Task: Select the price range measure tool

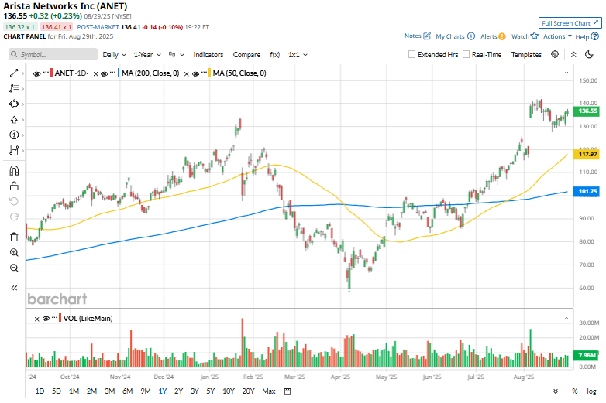Action: click(x=14, y=150)
